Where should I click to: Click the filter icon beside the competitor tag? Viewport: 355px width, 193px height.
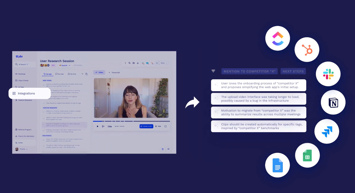point(213,71)
